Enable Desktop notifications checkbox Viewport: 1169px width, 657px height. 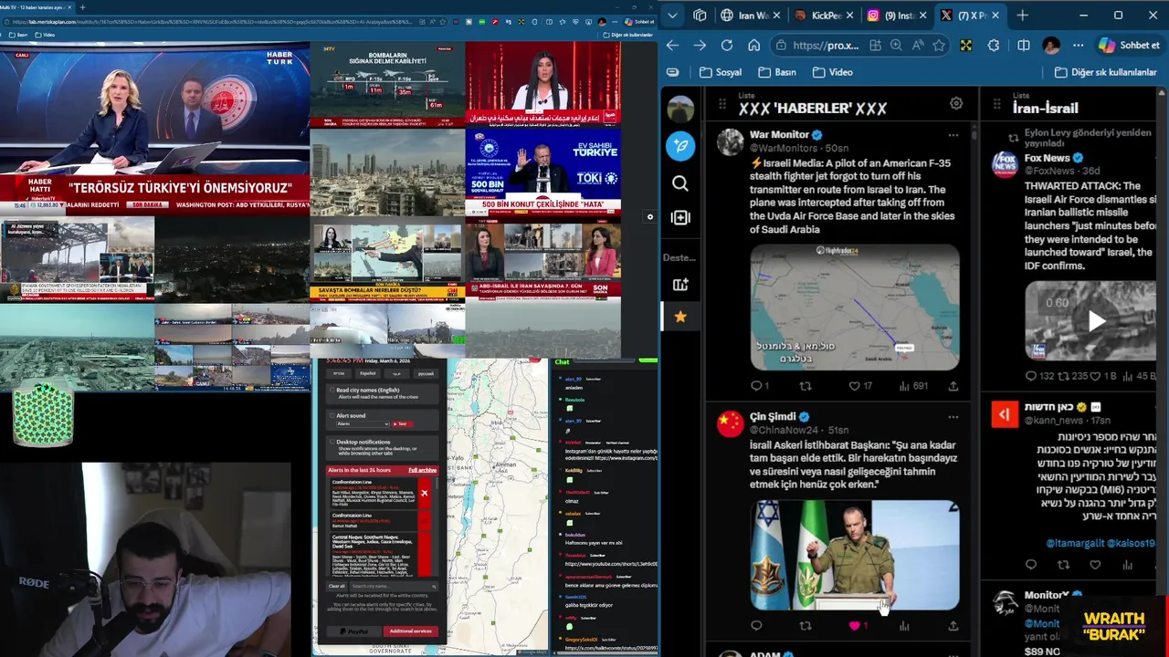click(332, 442)
